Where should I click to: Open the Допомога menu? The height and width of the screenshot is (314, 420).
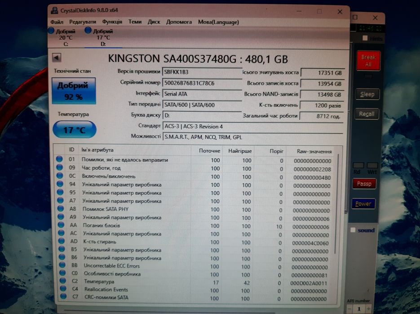pos(179,22)
